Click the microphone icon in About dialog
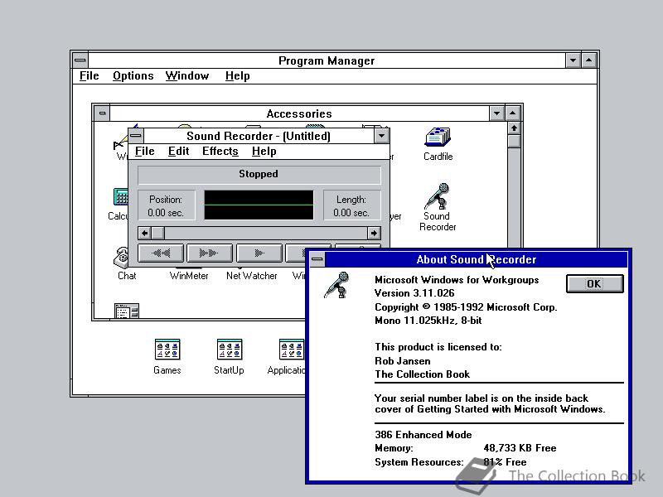This screenshot has width=663, height=497. click(337, 285)
